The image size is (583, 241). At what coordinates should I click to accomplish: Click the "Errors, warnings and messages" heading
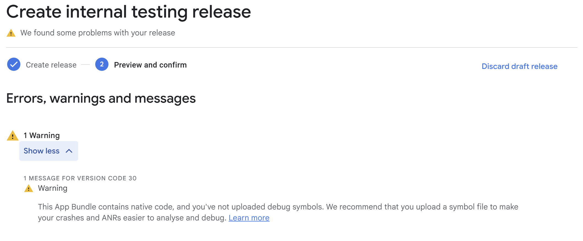101,99
